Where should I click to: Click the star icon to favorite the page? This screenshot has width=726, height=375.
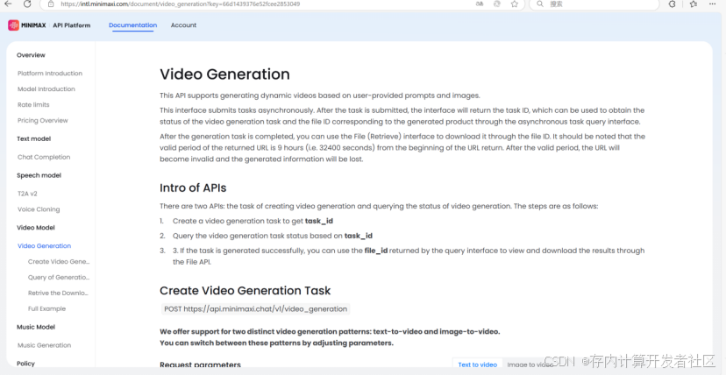point(515,4)
